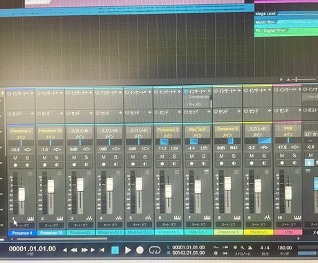
Task: Click the waveform icon on channel 9 Mixdown
Action: (x=268, y=217)
